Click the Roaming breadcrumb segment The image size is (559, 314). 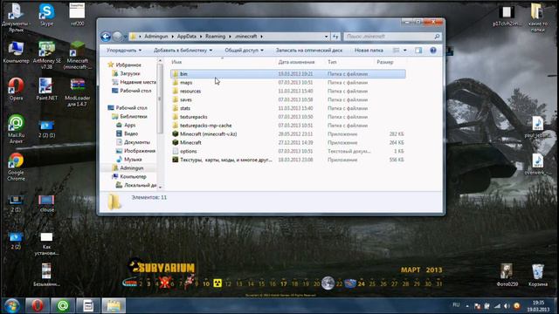pos(216,37)
